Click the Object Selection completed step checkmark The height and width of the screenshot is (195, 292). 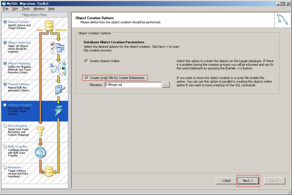tap(5, 42)
